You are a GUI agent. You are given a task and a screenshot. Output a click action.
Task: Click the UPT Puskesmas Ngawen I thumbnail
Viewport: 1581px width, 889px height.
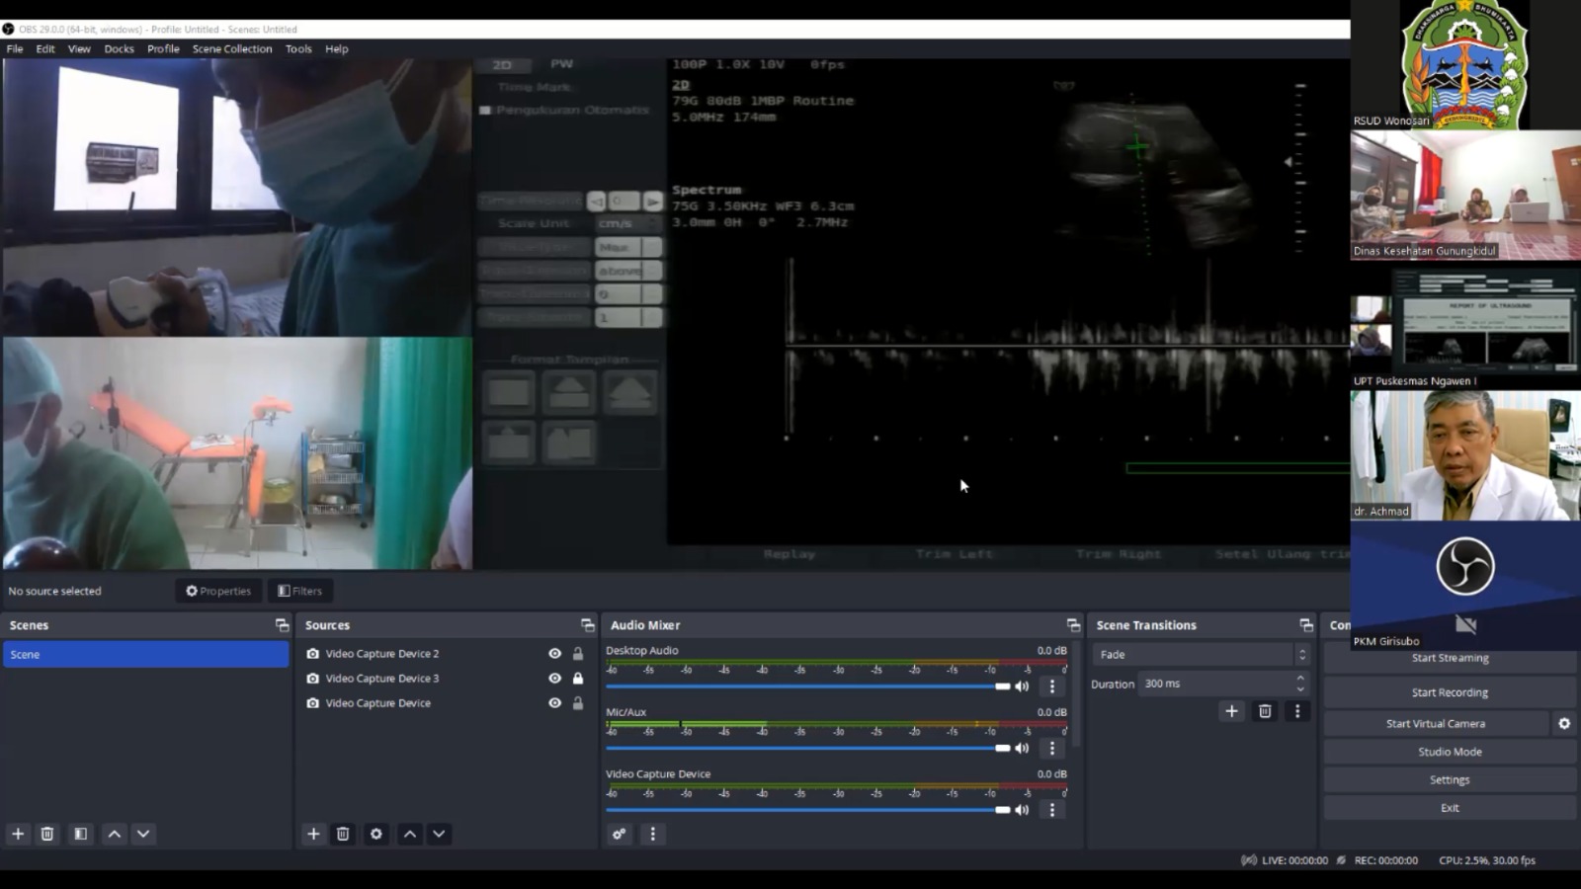(1465, 326)
